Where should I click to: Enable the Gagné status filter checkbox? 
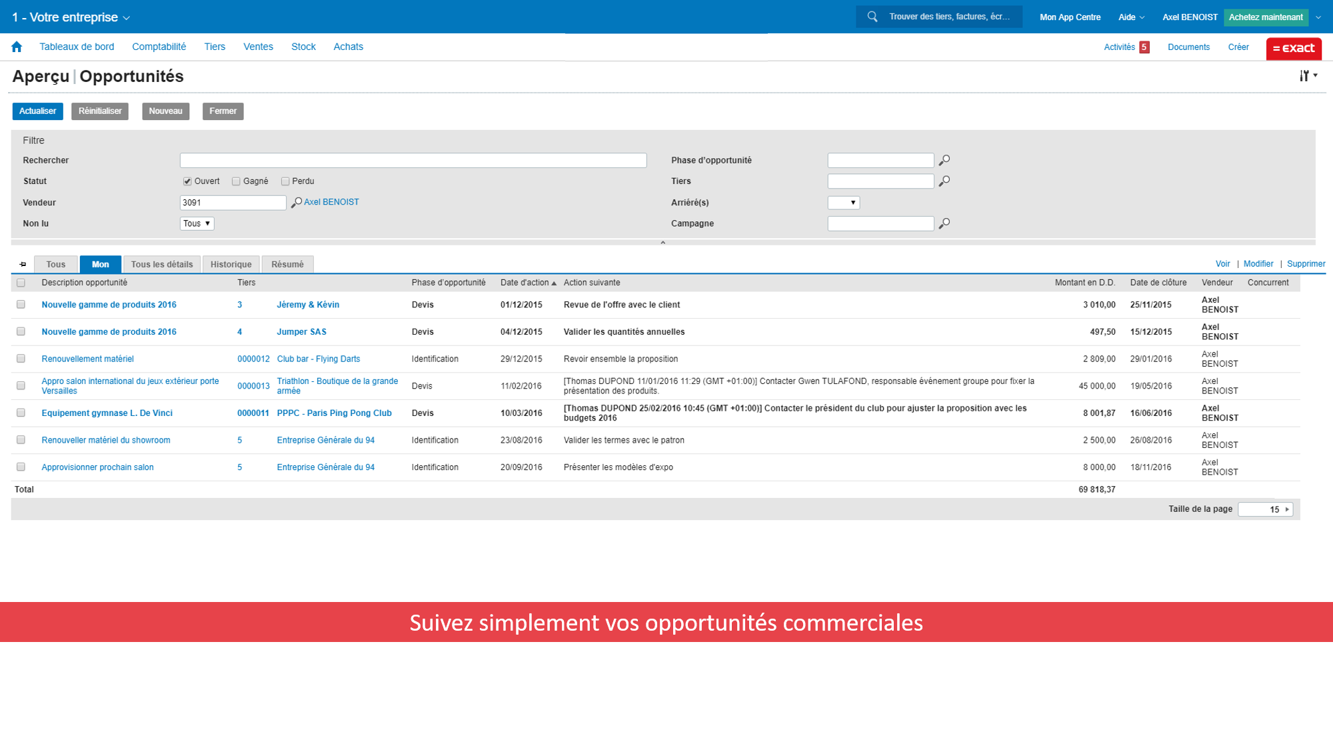tap(236, 181)
